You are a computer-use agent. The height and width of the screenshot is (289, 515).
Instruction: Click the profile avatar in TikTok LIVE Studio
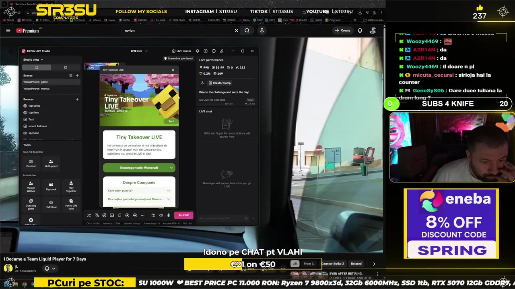click(222, 51)
